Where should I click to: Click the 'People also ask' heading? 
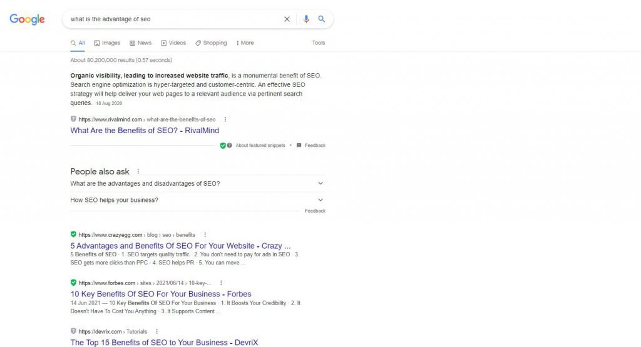100,172
